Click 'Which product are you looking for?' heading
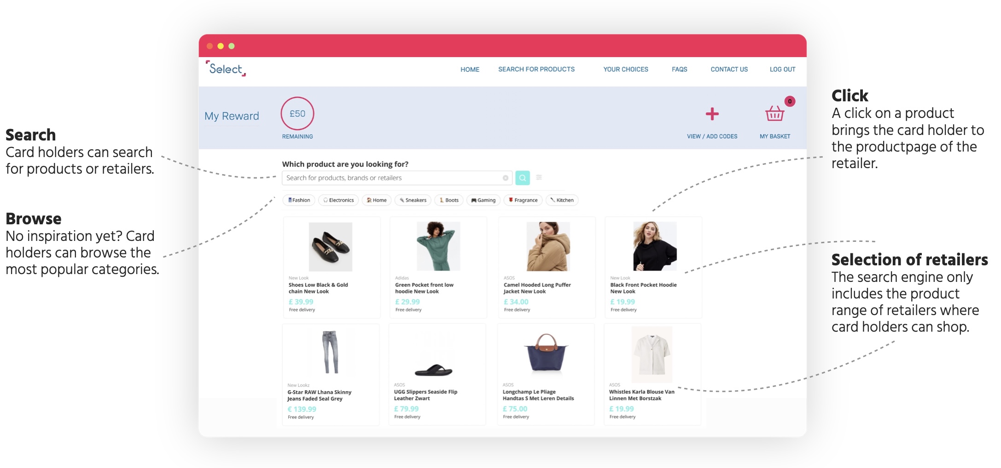 [345, 164]
